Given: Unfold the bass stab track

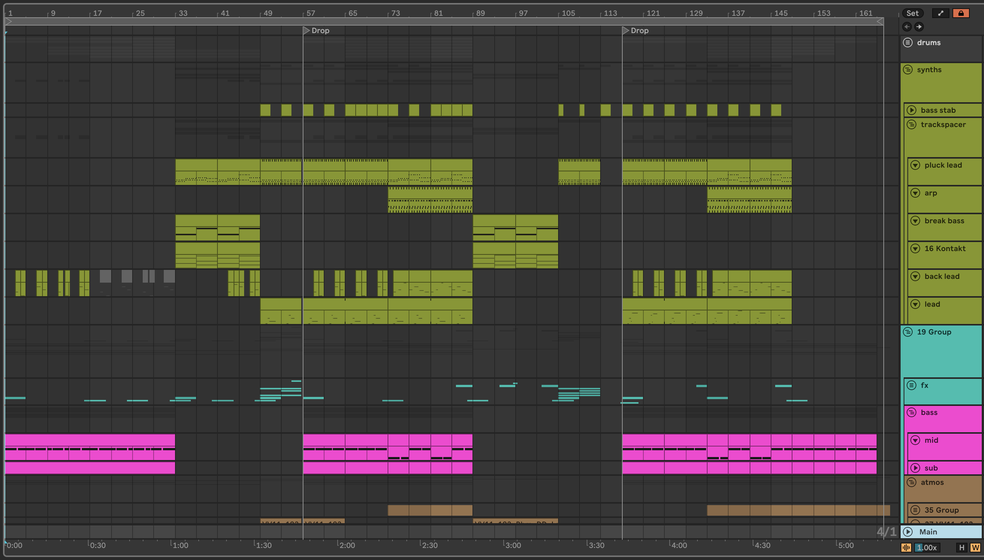Looking at the screenshot, I should tap(912, 110).
